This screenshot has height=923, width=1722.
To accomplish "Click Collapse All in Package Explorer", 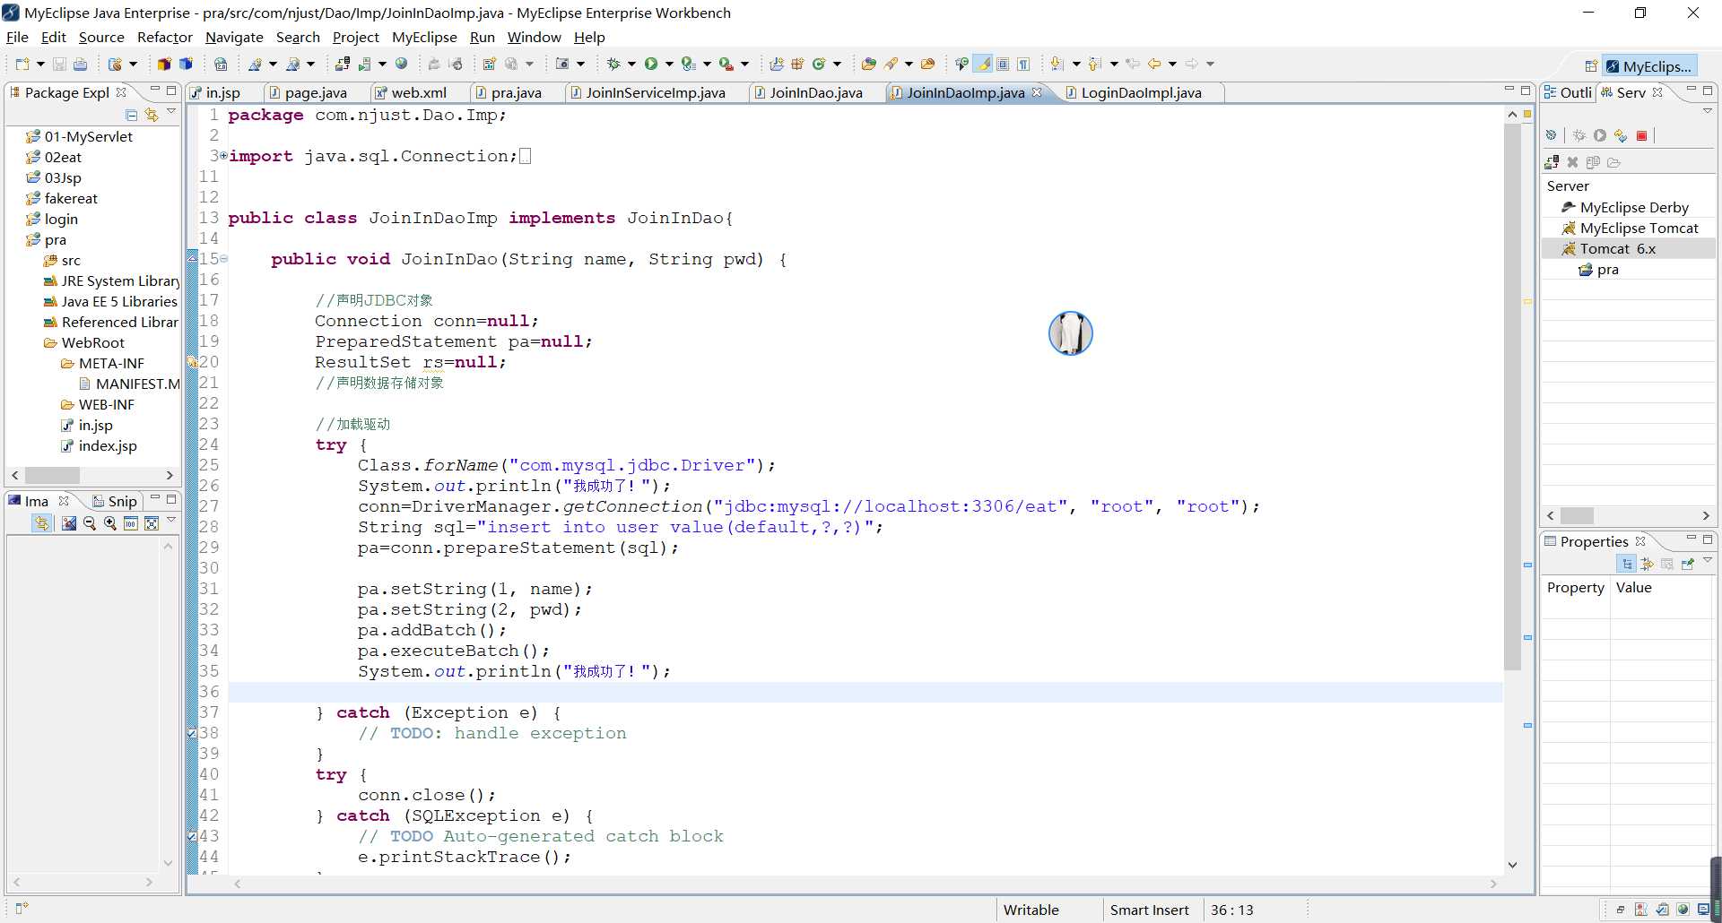I will pos(131,115).
